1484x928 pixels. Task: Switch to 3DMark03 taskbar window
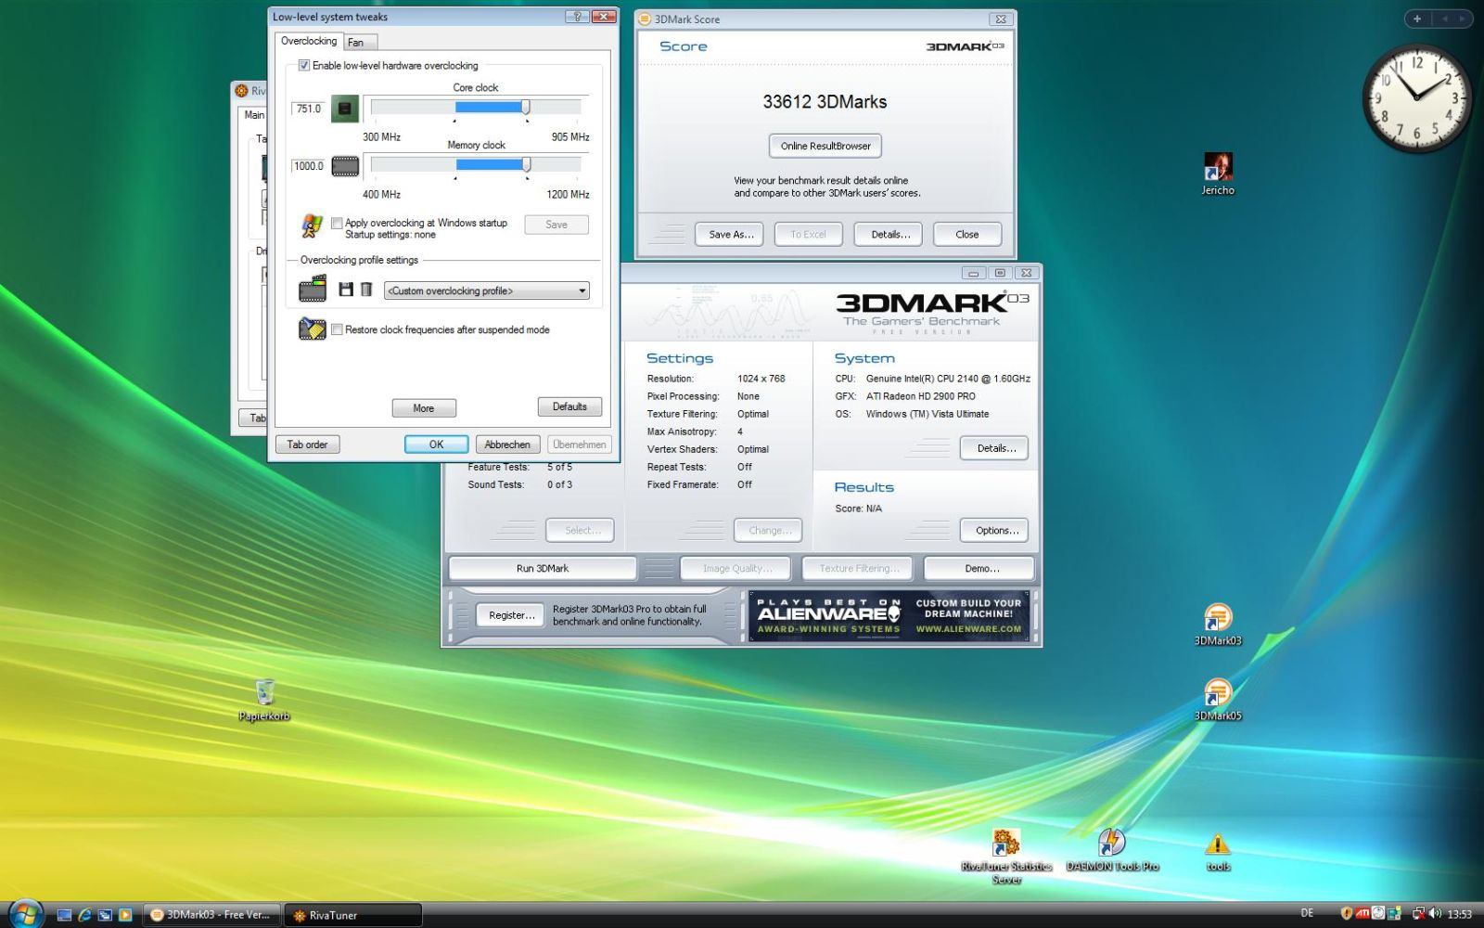[211, 915]
